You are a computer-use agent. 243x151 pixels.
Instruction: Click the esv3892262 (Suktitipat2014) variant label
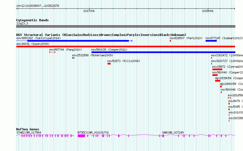(38, 38)
